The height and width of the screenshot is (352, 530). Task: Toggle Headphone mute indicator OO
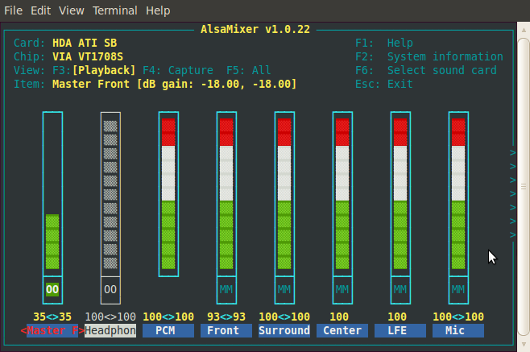(x=110, y=289)
